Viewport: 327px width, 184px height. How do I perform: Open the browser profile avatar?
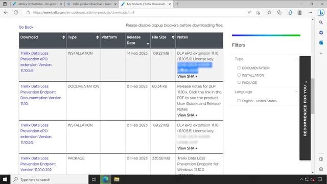[300, 12]
